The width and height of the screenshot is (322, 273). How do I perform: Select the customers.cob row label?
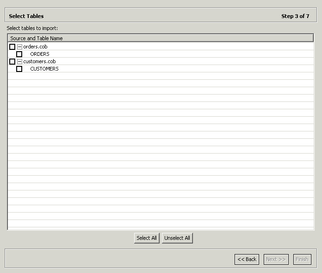(x=39, y=61)
